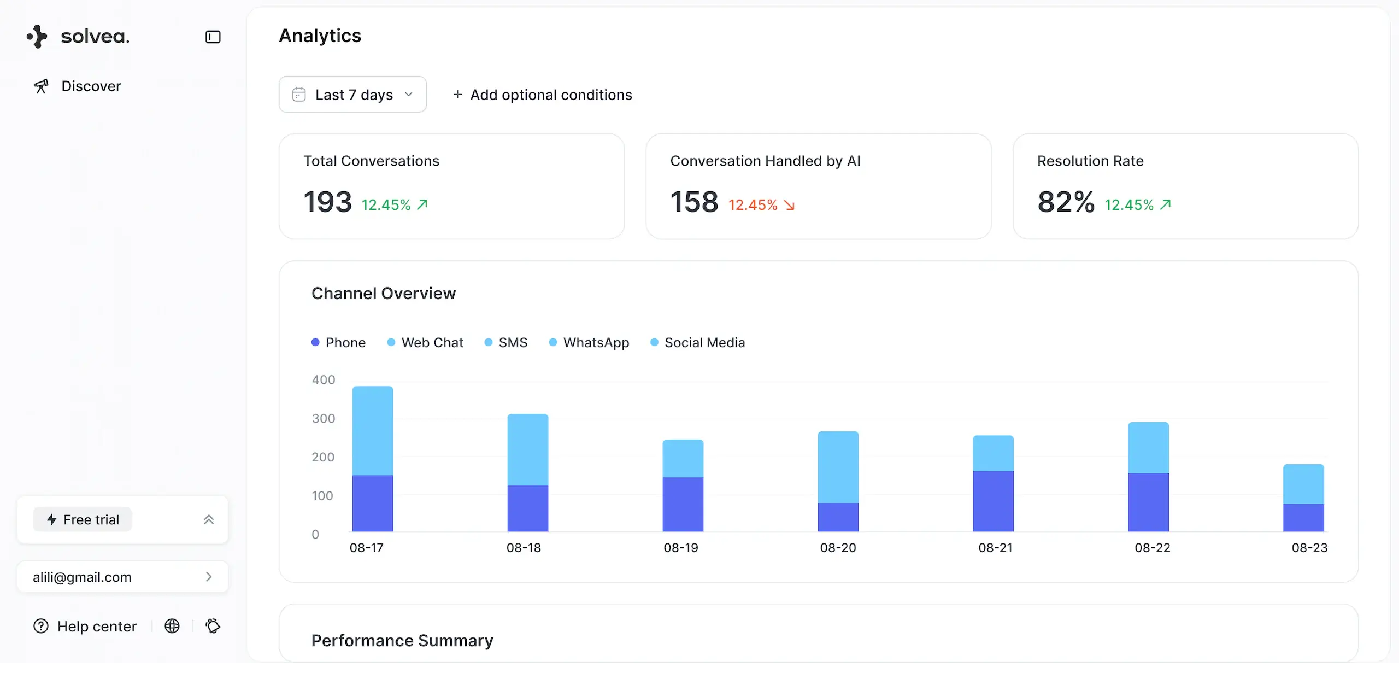
Task: Click the 08-20 bar in chart
Action: [x=838, y=481]
